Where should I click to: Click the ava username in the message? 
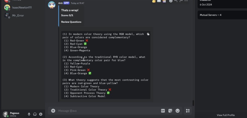[x=60, y=3]
